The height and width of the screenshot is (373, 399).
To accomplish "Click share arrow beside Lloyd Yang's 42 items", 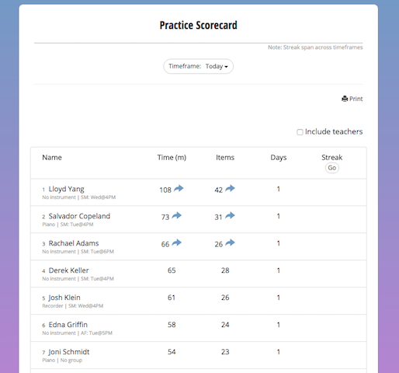I will (x=230, y=188).
